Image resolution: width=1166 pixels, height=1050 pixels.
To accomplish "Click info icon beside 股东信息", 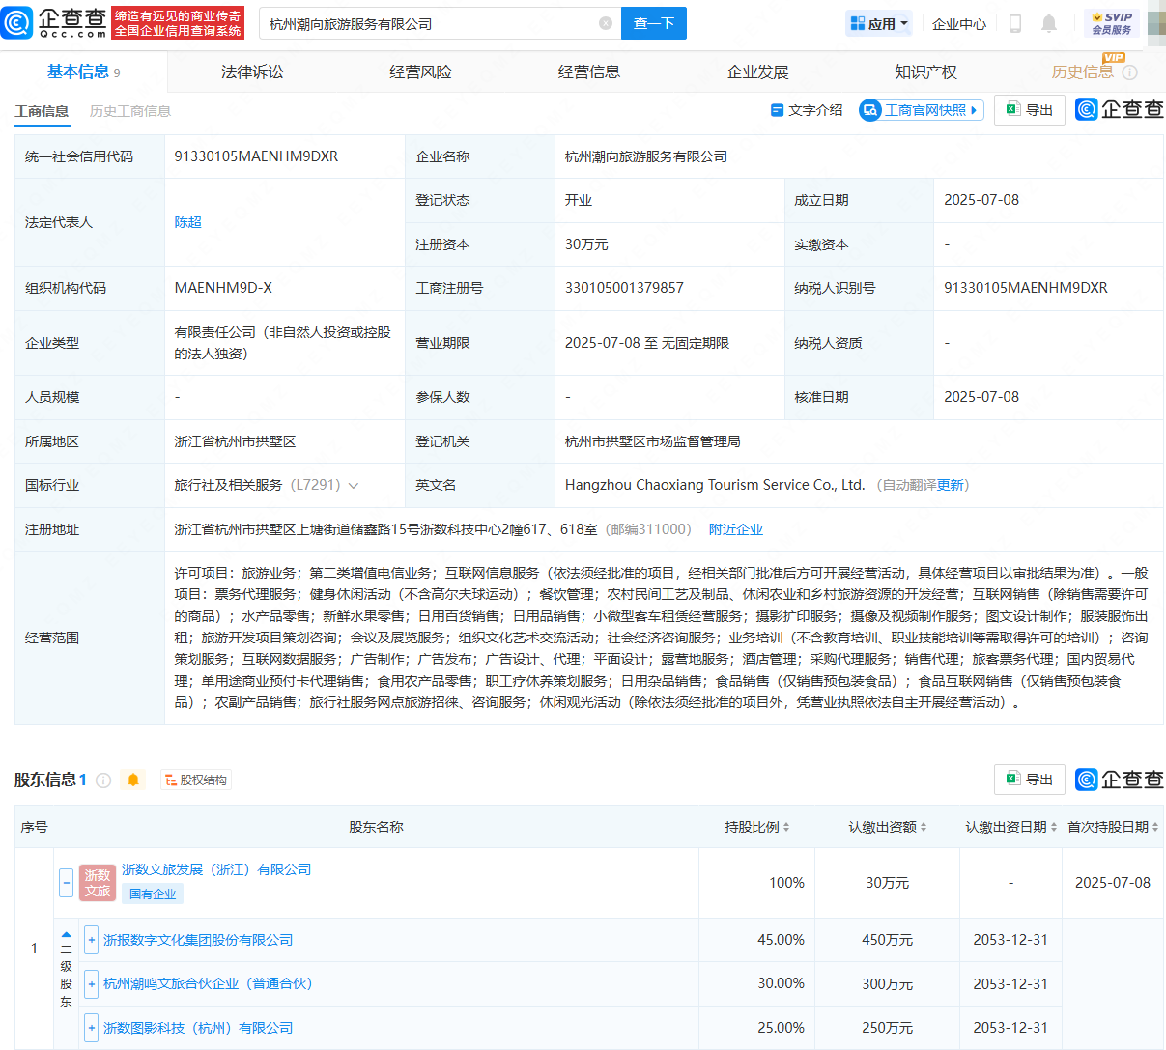I will click(x=103, y=780).
